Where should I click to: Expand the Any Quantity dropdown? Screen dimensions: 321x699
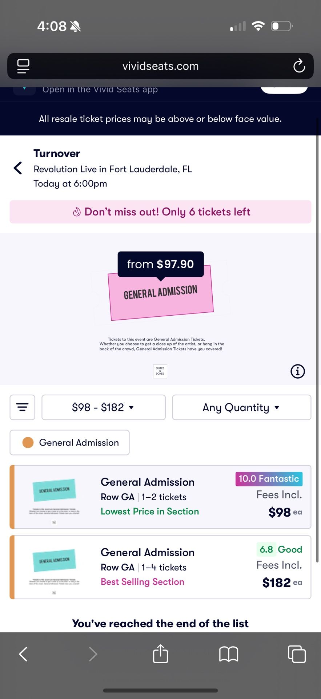(x=242, y=407)
